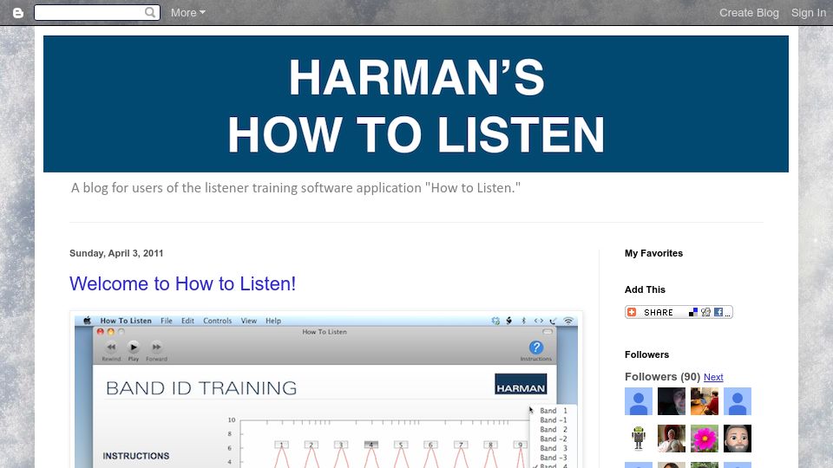Click the Harman's How to Listen banner

pyautogui.click(x=416, y=104)
